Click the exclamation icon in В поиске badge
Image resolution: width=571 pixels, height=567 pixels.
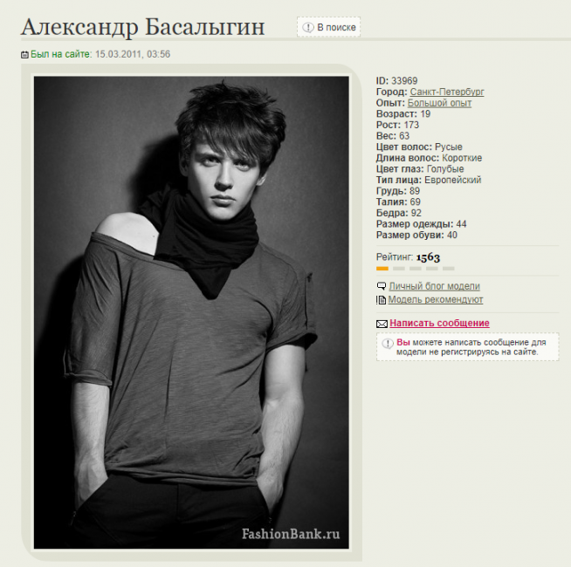(308, 27)
